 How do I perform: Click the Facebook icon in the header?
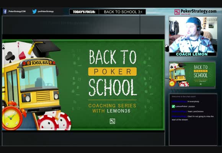5,11
